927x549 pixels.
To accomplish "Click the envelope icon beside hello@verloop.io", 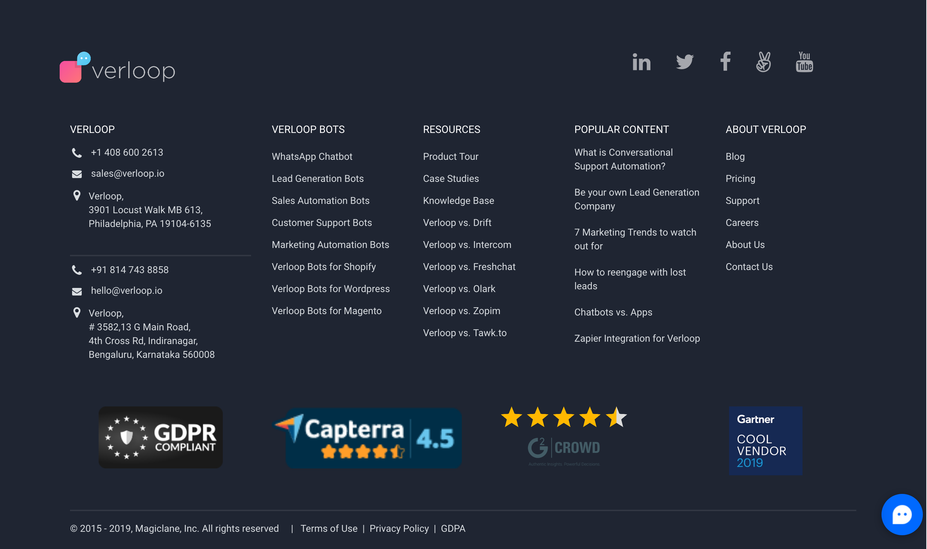I will coord(77,291).
